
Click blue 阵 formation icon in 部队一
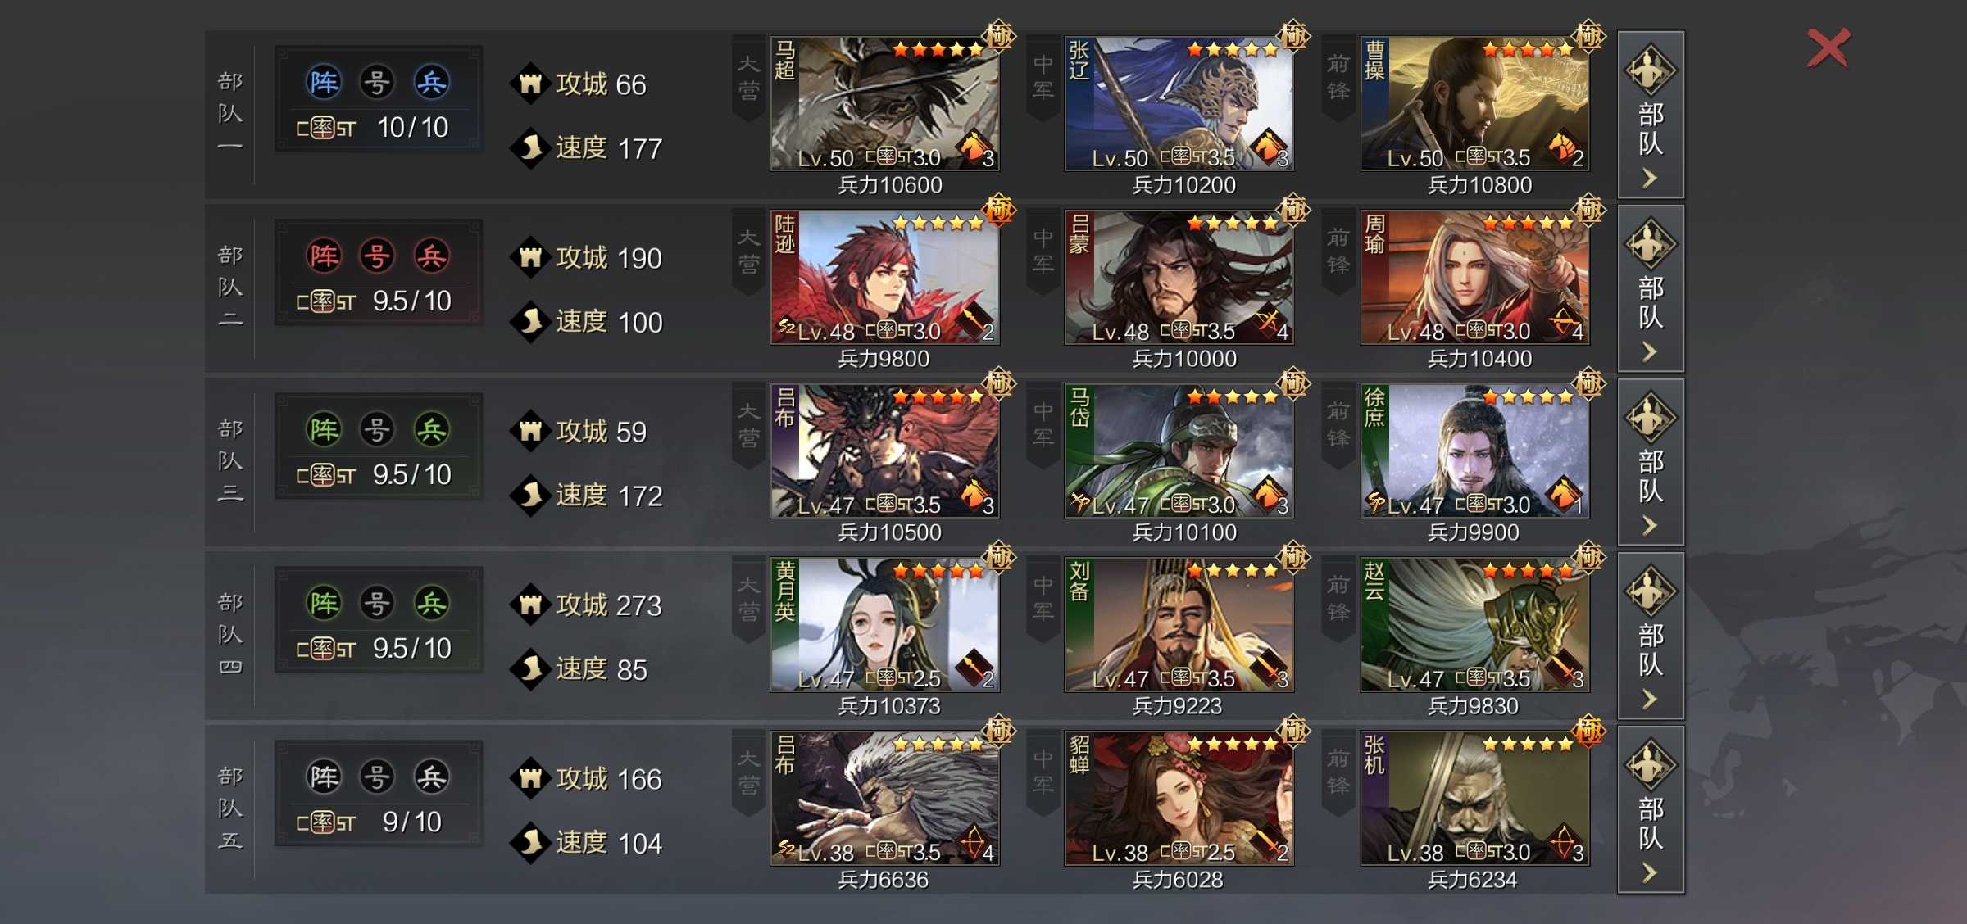(324, 82)
